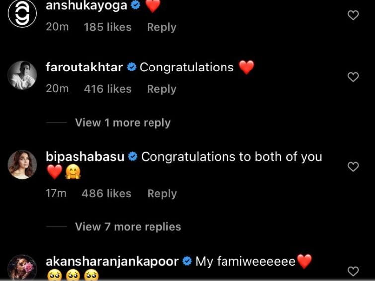The width and height of the screenshot is (375, 281).
Task: Expand View 7 more replies
Action: click(x=128, y=227)
